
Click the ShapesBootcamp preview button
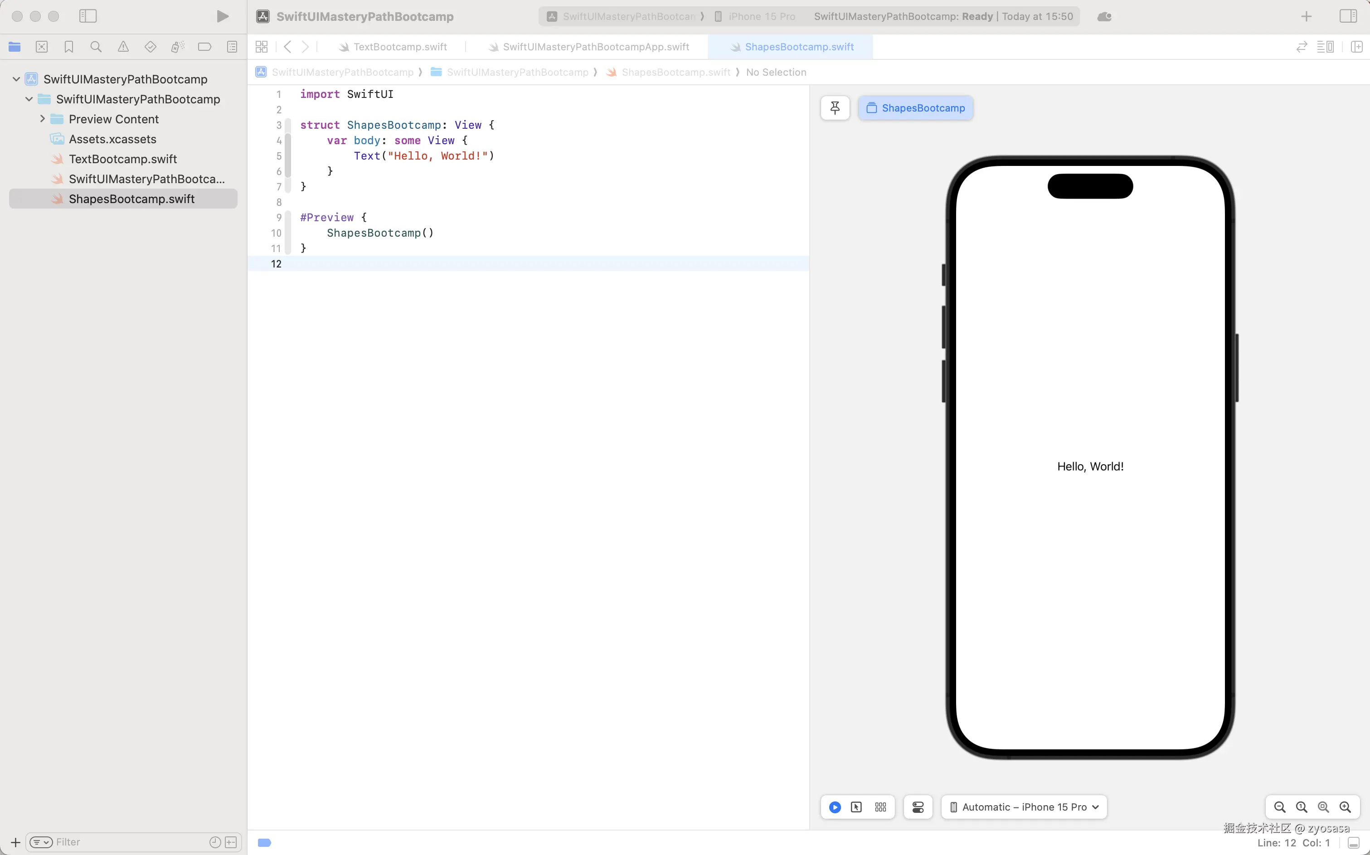tap(915, 108)
